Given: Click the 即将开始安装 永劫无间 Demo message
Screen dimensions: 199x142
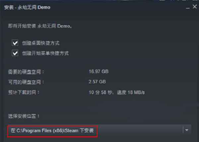Looking at the screenshot, I should click(x=40, y=26).
